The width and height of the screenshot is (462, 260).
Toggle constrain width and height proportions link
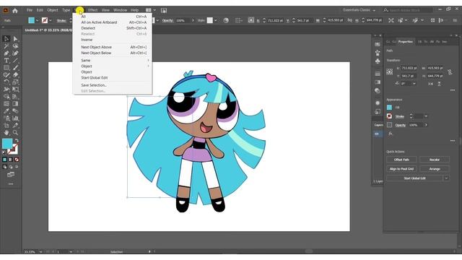tap(450, 72)
